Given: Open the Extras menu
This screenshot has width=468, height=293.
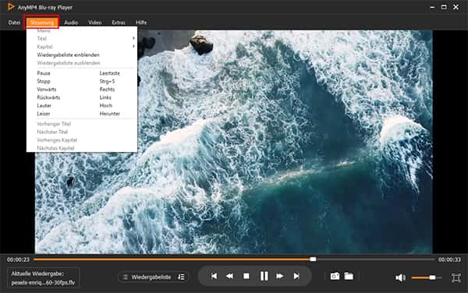Looking at the screenshot, I should [x=119, y=23].
